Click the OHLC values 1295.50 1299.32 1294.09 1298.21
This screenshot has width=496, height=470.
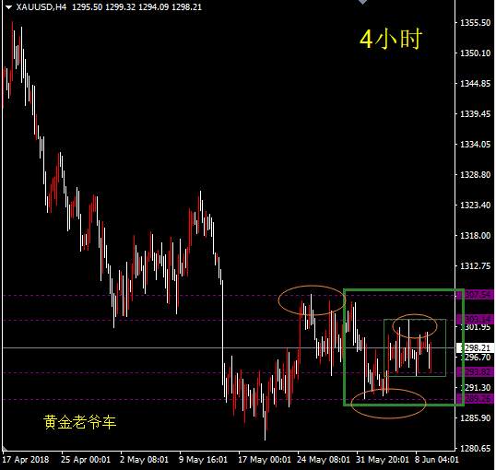[x=136, y=7]
